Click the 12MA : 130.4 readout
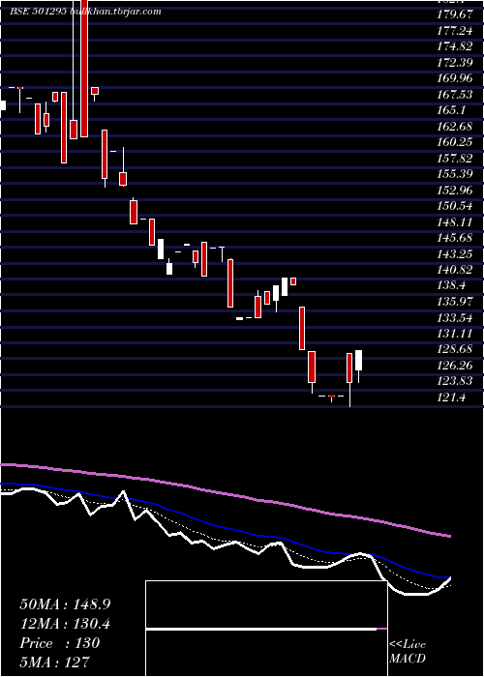This screenshot has width=484, height=677. pyautogui.click(x=65, y=624)
